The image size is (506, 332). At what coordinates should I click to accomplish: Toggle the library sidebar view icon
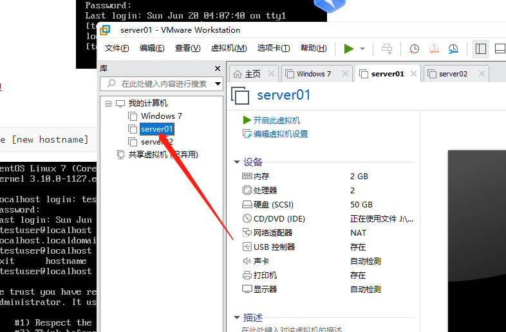tap(480, 49)
